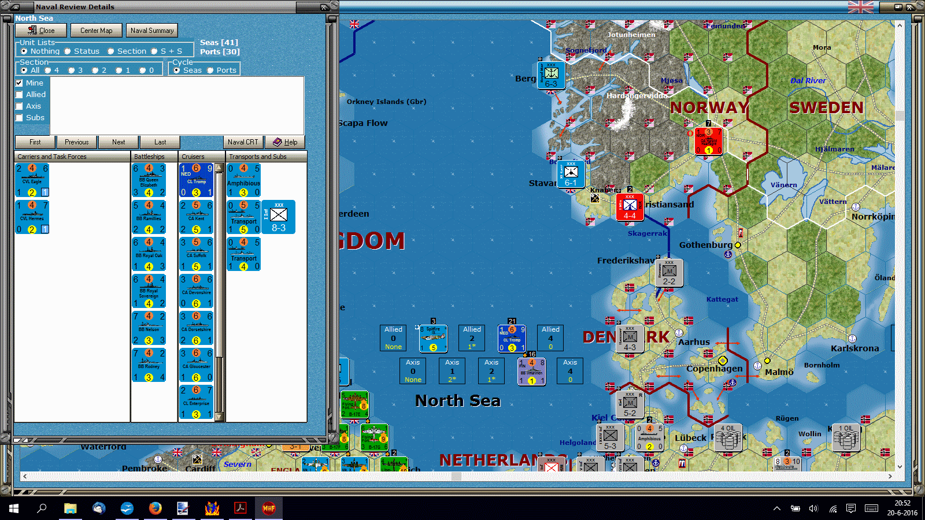This screenshot has width=925, height=520.
Task: Select the BB Royal Oak counter
Action: [149, 254]
